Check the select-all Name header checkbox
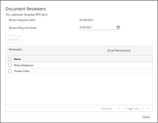The image size is (158, 123). point(10,59)
